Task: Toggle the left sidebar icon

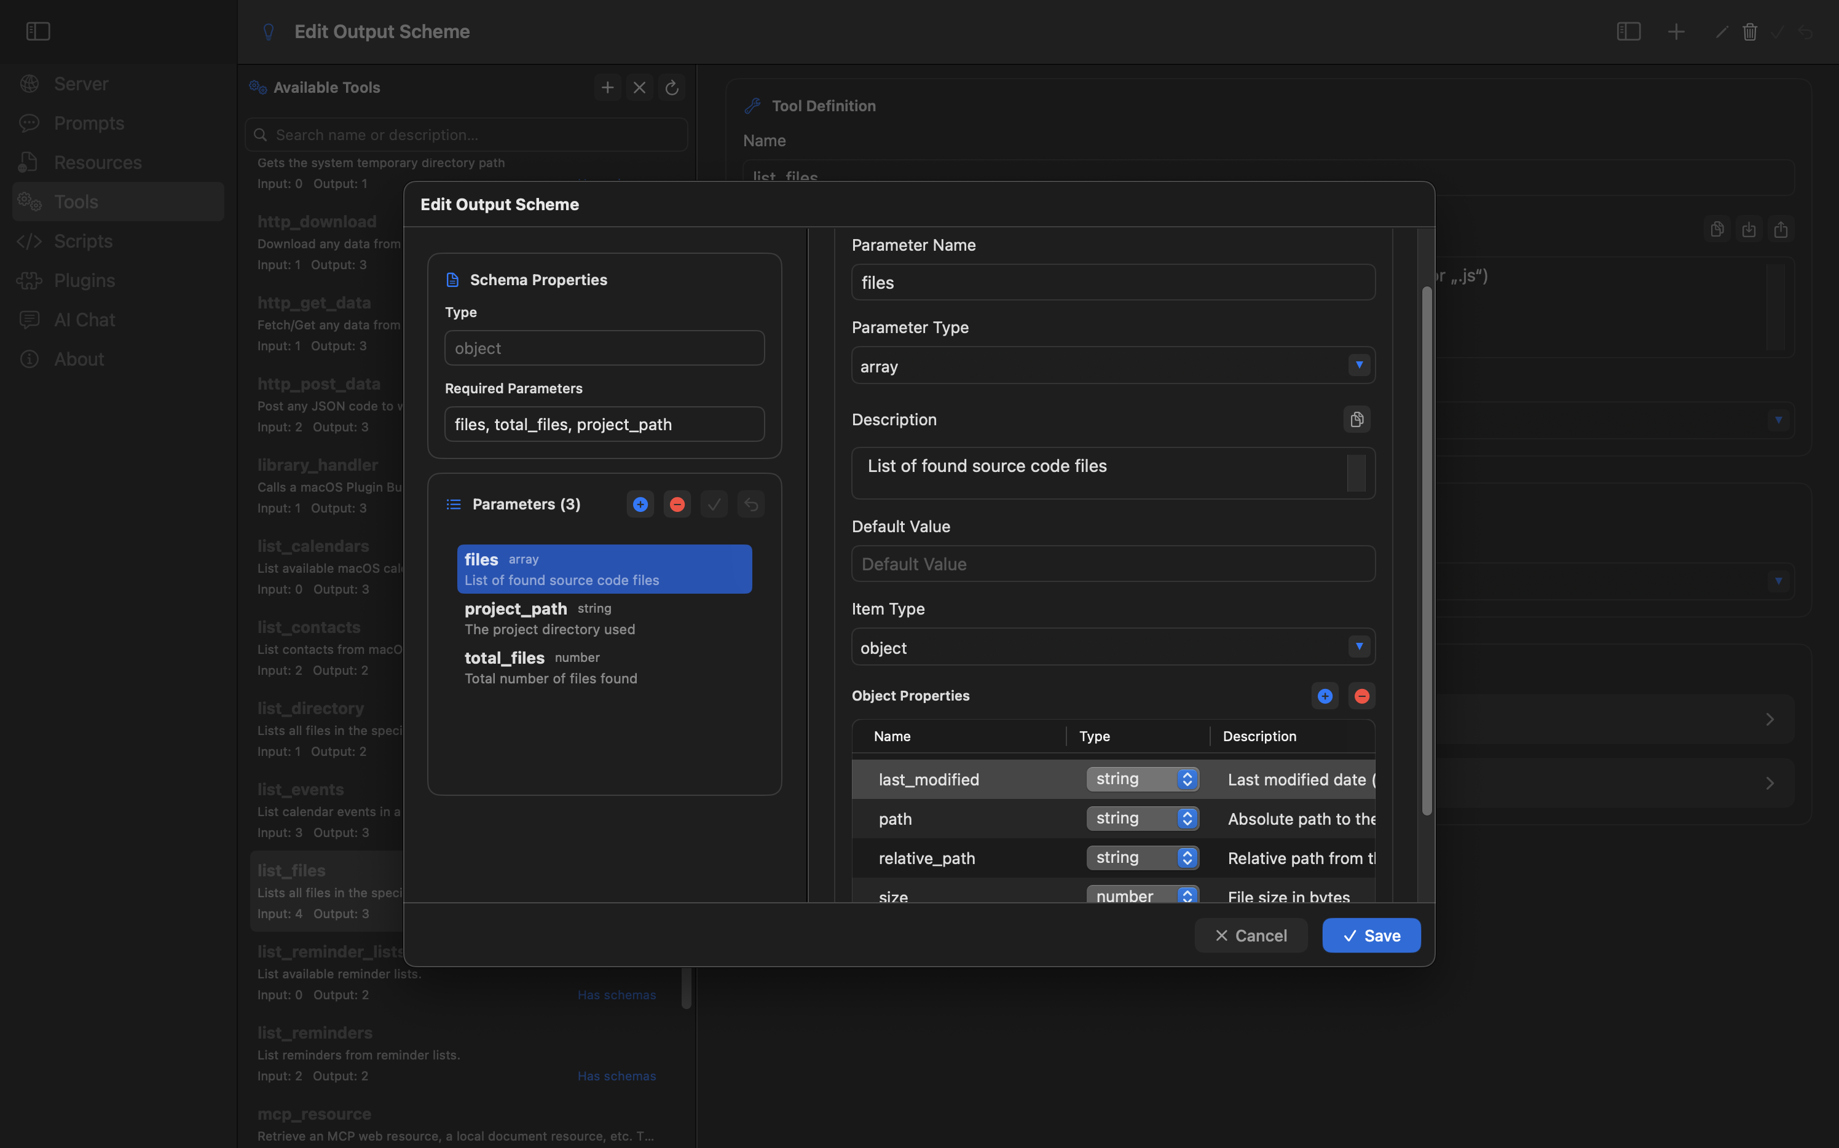Action: click(x=38, y=31)
